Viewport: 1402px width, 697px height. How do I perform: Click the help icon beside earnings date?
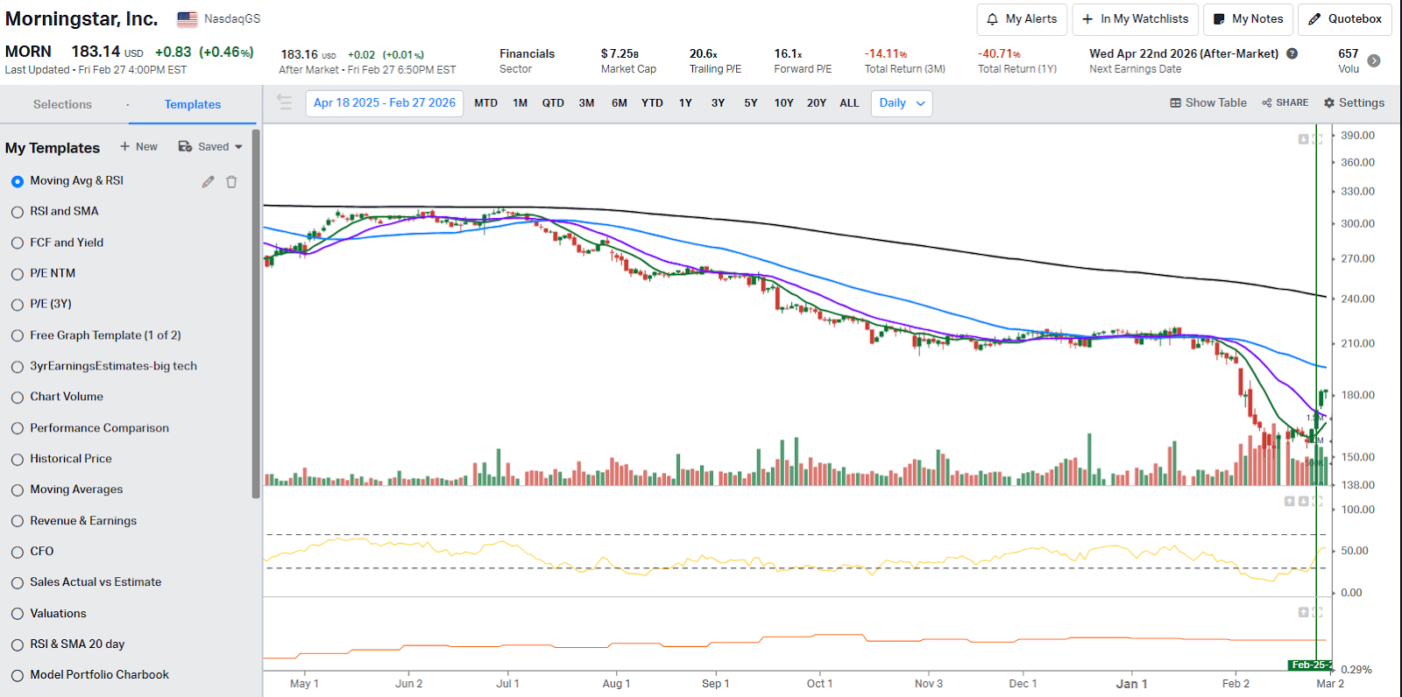1292,53
